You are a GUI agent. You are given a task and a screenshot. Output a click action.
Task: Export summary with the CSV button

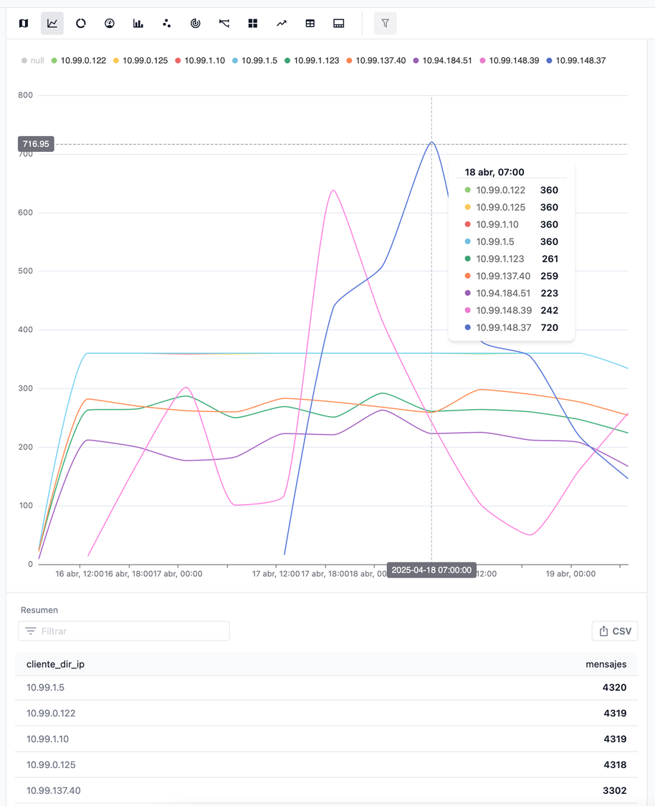pyautogui.click(x=615, y=631)
